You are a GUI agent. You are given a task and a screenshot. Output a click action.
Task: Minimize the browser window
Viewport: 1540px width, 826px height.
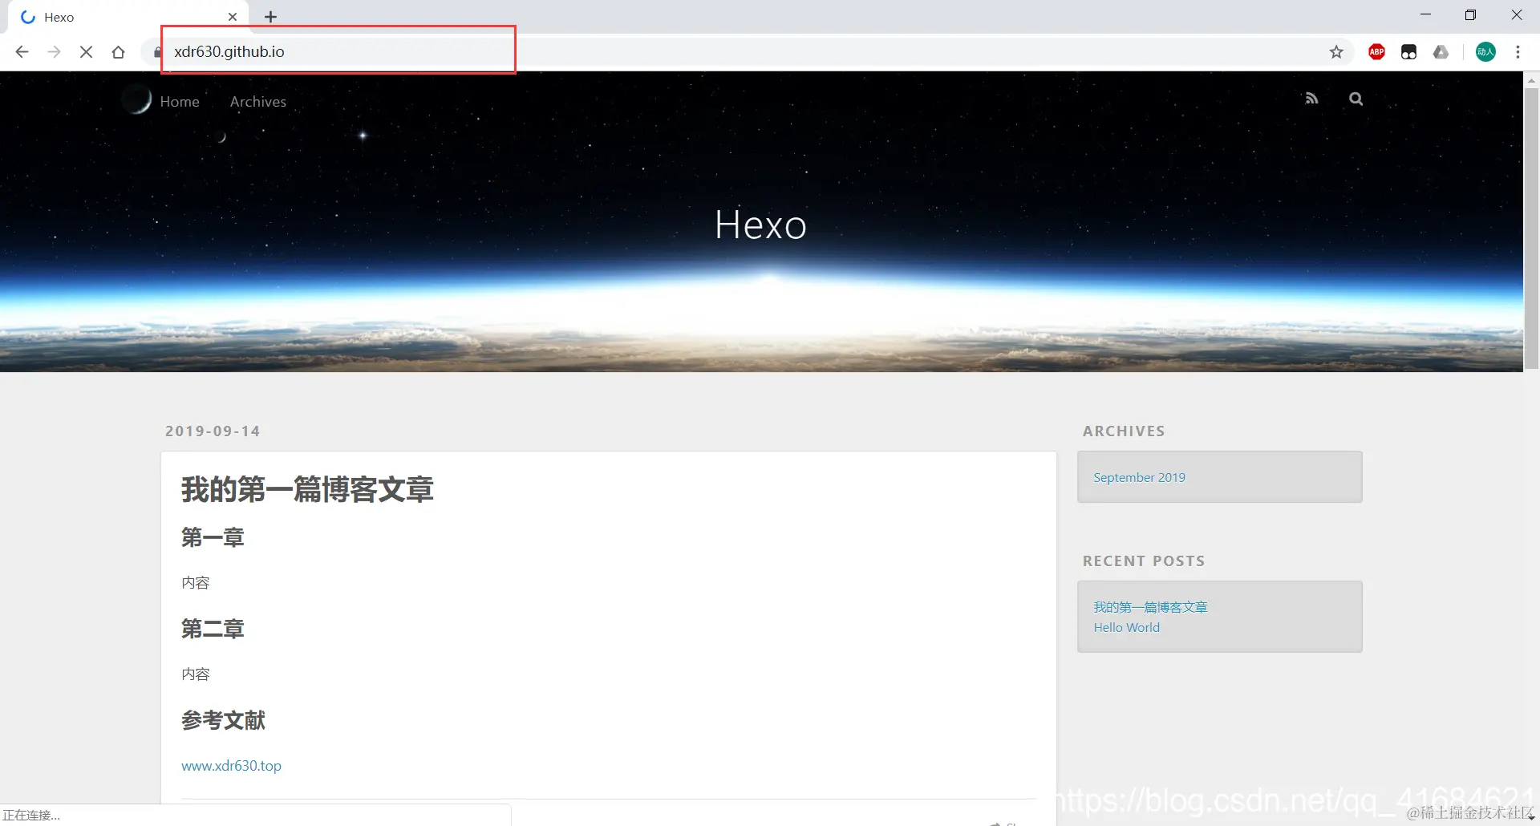coord(1425,15)
